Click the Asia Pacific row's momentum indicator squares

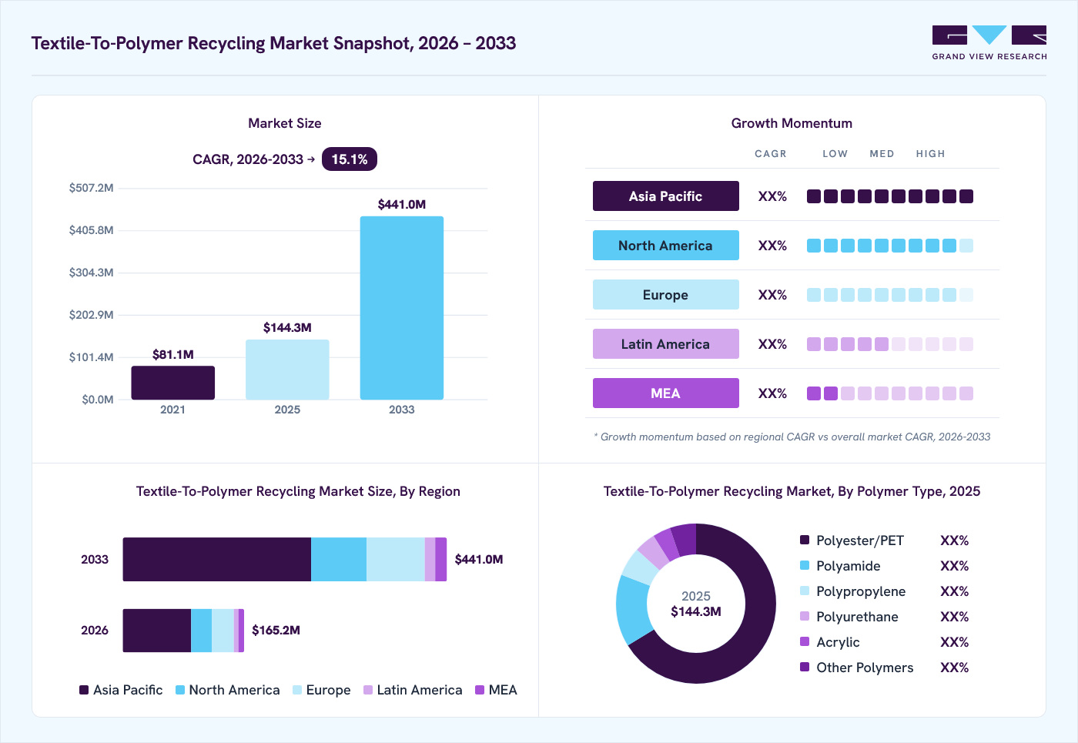click(x=890, y=196)
